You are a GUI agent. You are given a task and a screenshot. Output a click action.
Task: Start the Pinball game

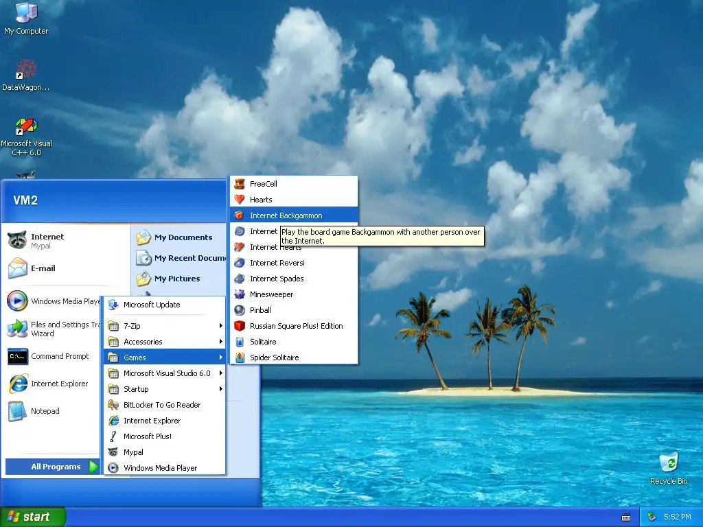point(294,310)
